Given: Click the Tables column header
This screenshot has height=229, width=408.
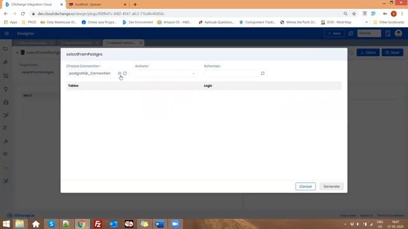Looking at the screenshot, I should coord(73,86).
